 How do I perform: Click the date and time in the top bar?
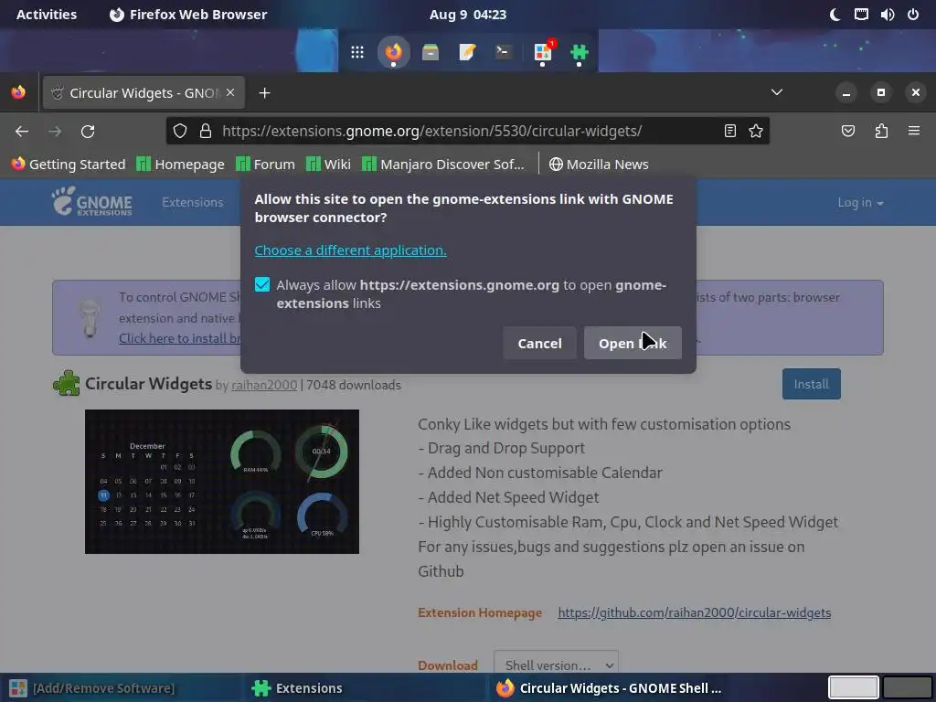468,15
